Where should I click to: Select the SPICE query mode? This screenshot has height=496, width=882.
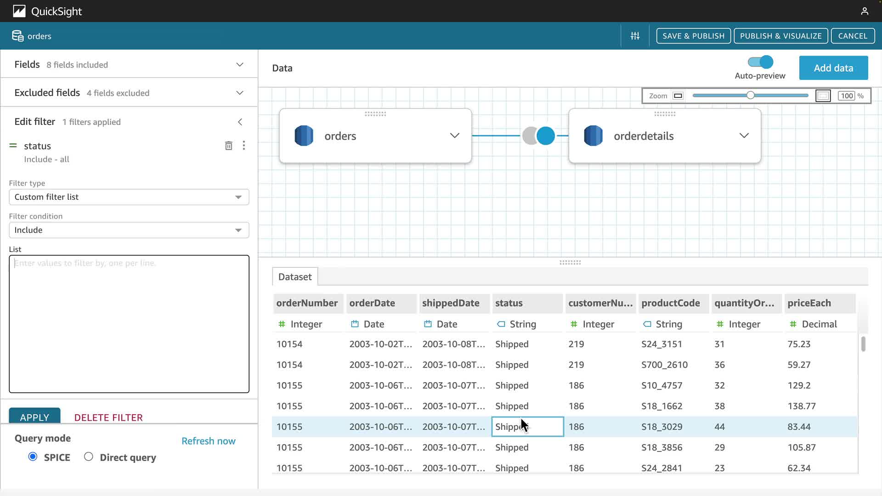point(33,457)
